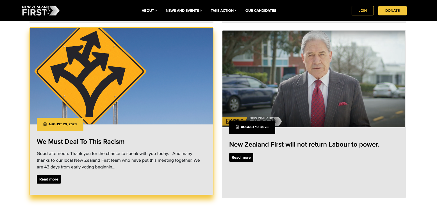Viewport: 437px width, 206px height.
Task: Open the About menu
Action: coord(148,11)
